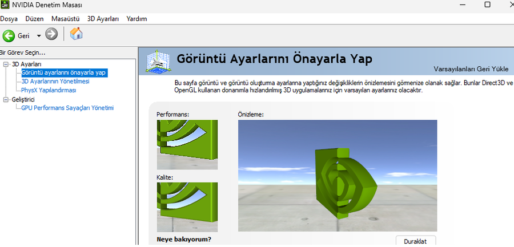Open the Yardım menu

[136, 19]
